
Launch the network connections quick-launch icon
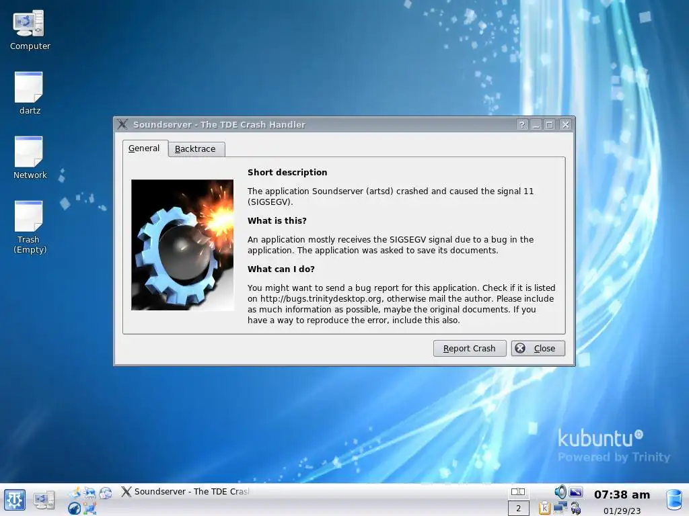[x=89, y=509]
